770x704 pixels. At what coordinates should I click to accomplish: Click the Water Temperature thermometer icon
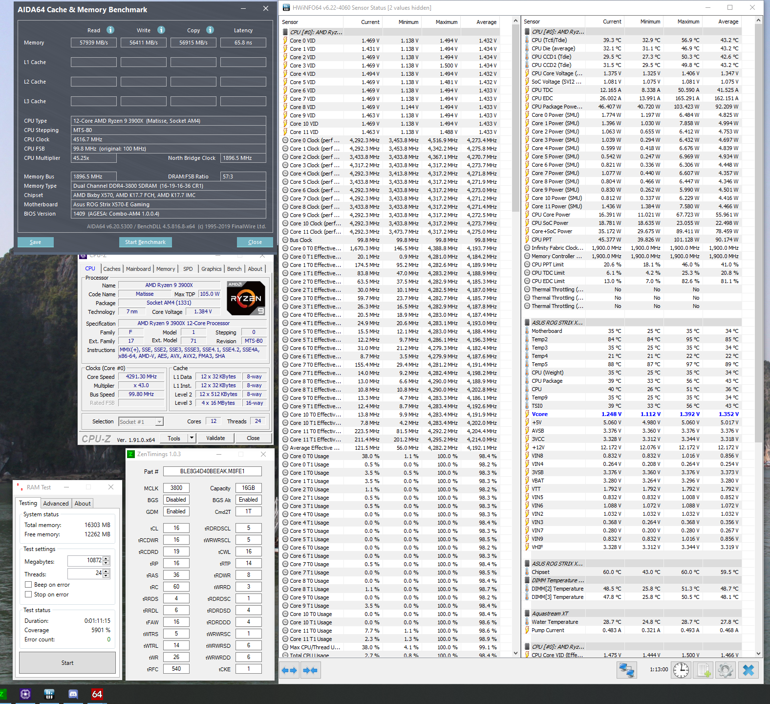pyautogui.click(x=527, y=622)
